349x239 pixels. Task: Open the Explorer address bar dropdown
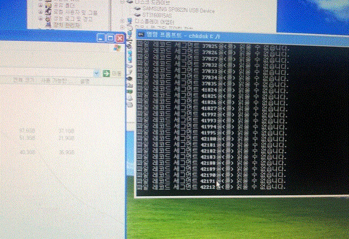pyautogui.click(x=97, y=73)
